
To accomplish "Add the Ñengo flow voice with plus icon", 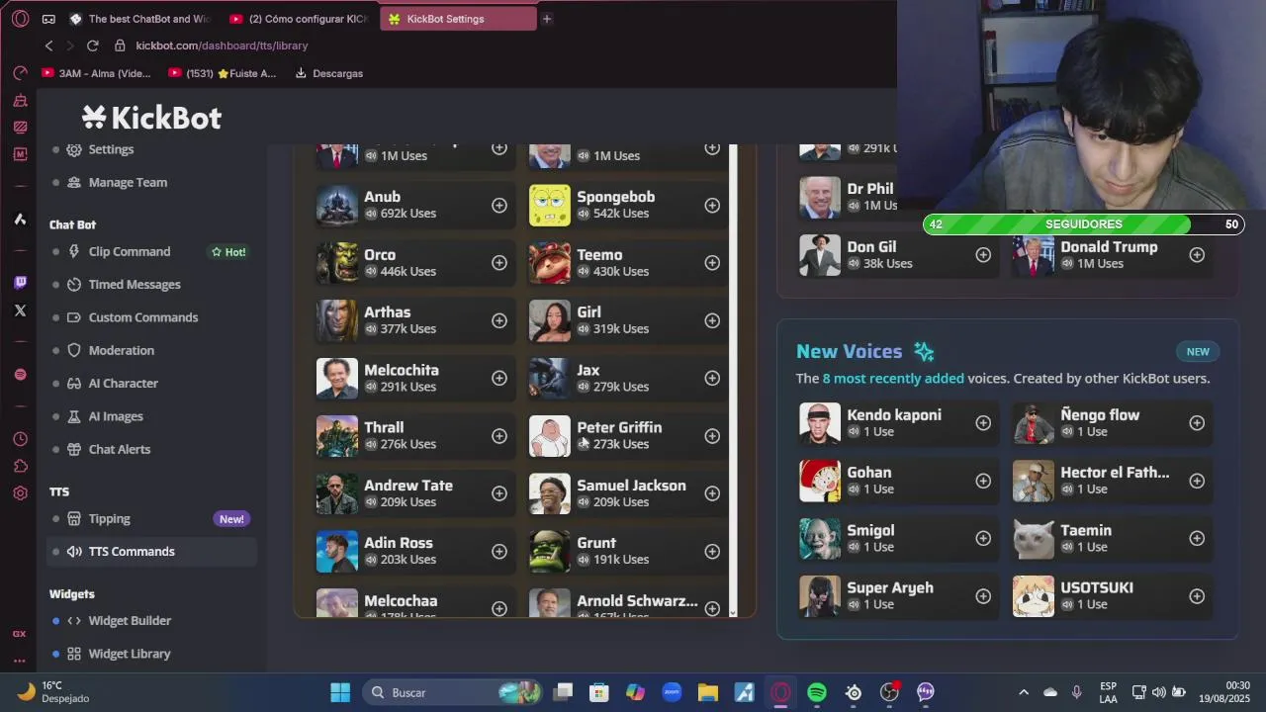I will pyautogui.click(x=1197, y=423).
